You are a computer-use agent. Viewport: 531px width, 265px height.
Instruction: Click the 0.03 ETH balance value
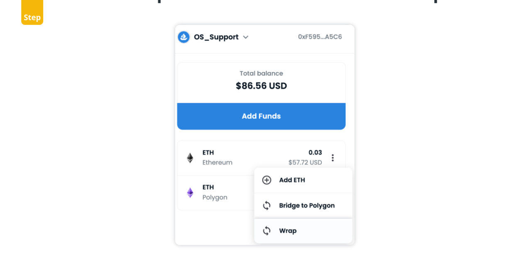[316, 152]
